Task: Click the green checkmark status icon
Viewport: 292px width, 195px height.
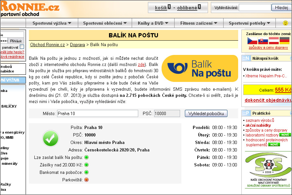Action: click(51, 138)
